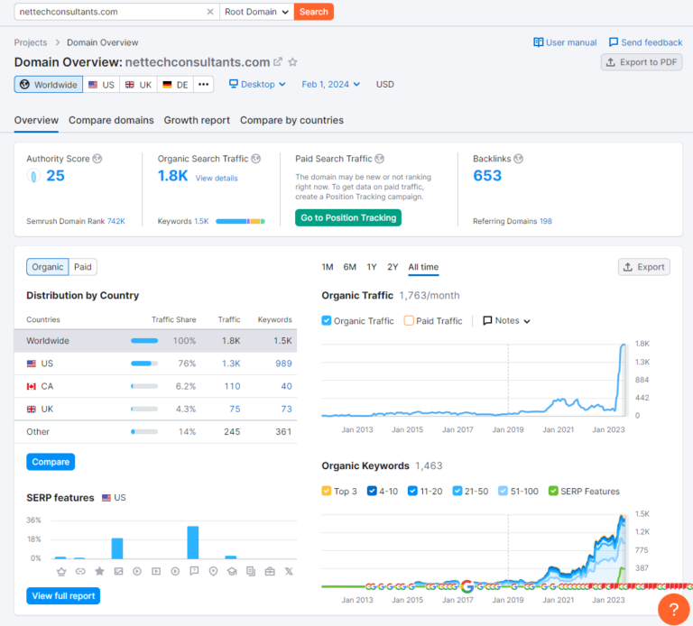The width and height of the screenshot is (693, 626).
Task: Click the orange help question mark button
Action: 673,609
